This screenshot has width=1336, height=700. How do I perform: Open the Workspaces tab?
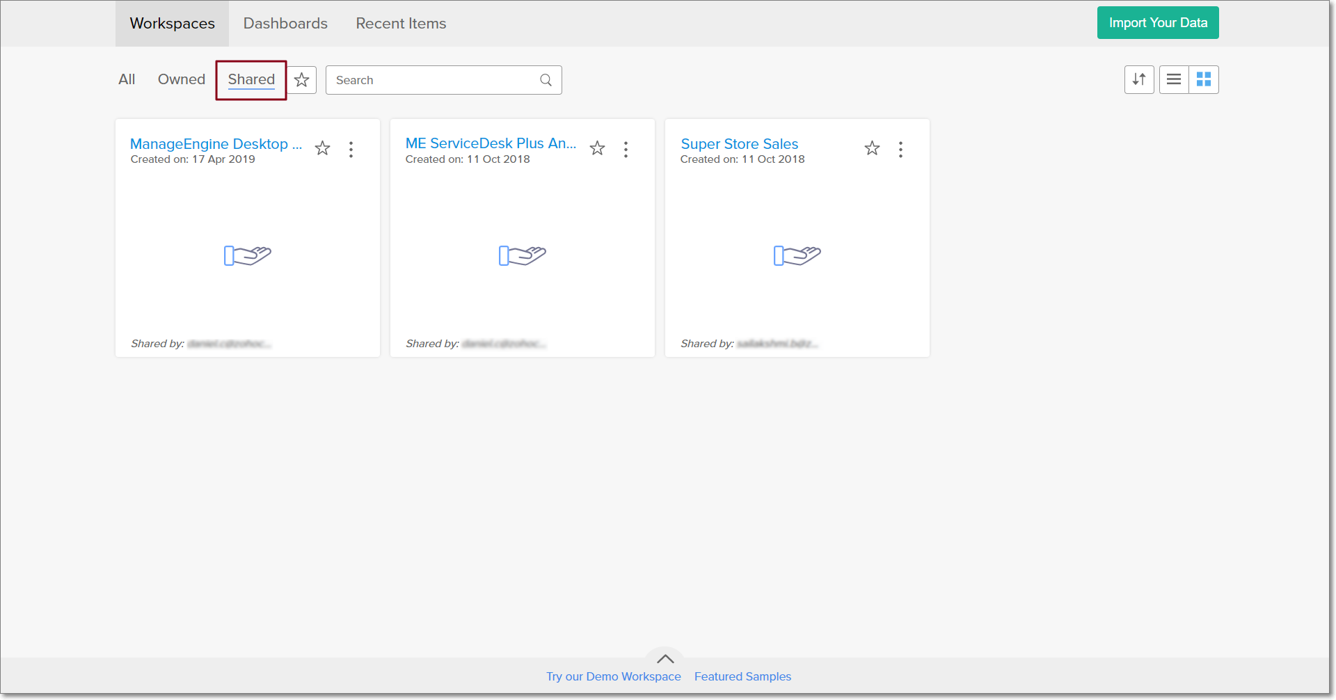point(172,24)
